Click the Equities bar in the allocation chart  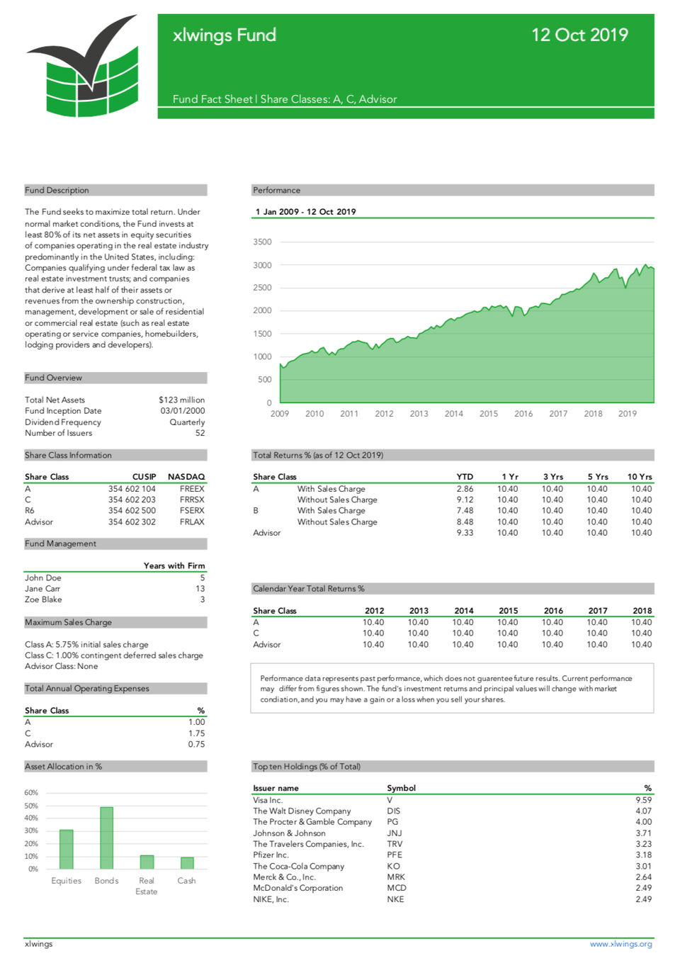[67, 849]
